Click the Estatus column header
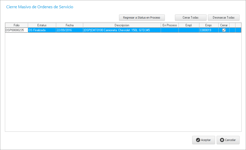 42,25
